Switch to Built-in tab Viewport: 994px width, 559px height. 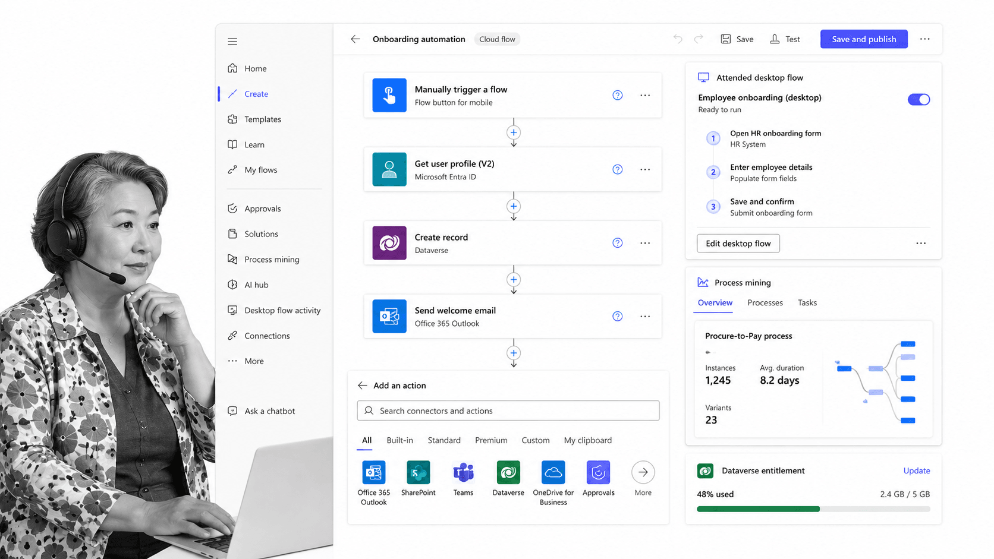point(400,440)
